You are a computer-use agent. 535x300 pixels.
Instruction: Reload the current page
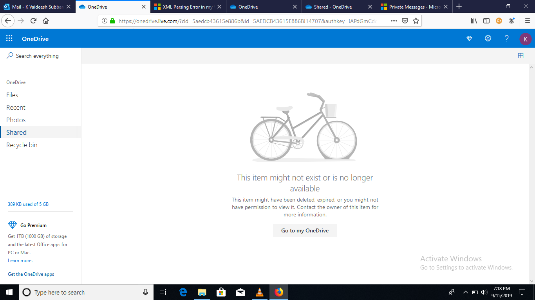coord(33,21)
